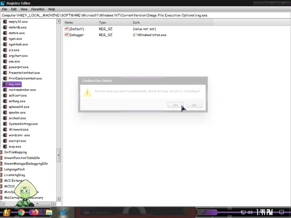Viewport: 291px width, 218px height.
Task: Select the MCI32 key
Action: (9, 186)
